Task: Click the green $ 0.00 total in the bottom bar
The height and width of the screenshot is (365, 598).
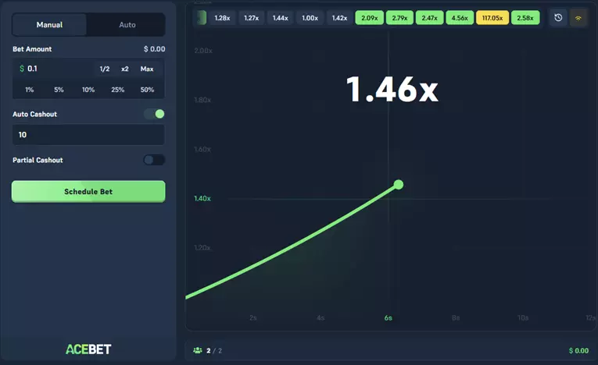Action: pyautogui.click(x=578, y=350)
